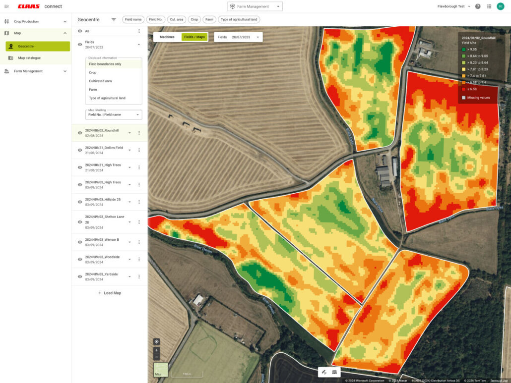Open Map catalogue in the sidebar
This screenshot has width=511, height=383.
point(29,58)
